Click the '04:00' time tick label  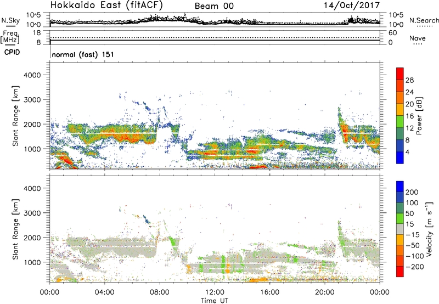[104, 292]
